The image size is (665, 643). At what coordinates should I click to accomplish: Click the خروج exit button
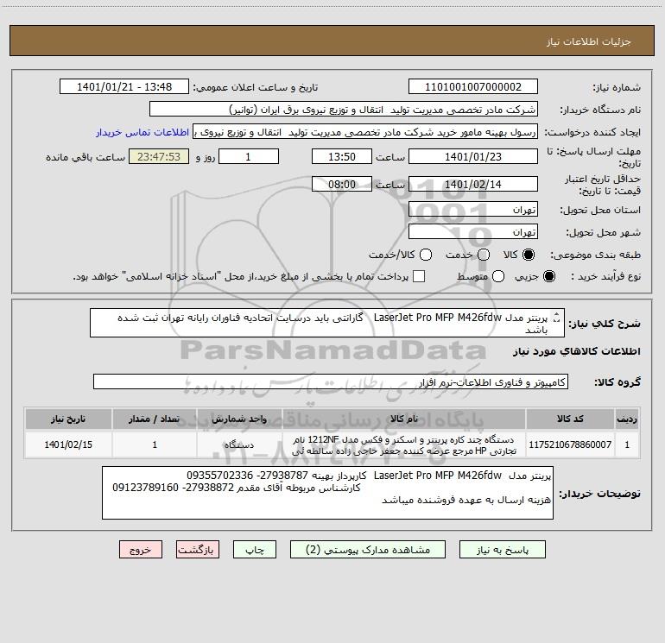[x=141, y=550]
